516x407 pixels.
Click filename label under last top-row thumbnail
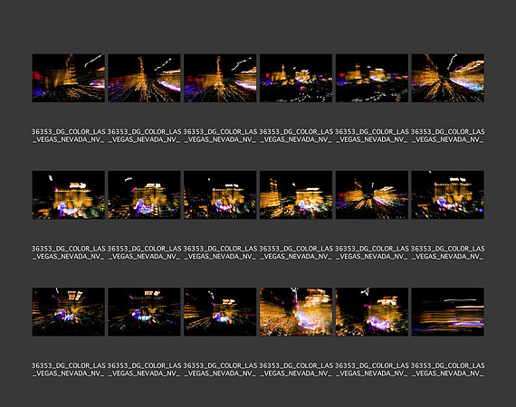[447, 136]
